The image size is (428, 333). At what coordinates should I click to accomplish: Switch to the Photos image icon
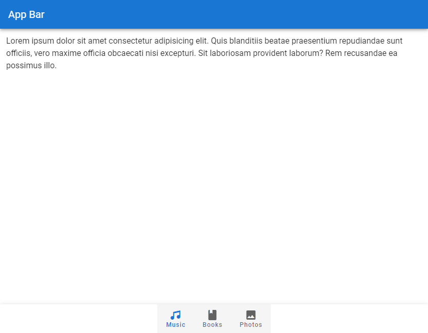251,315
